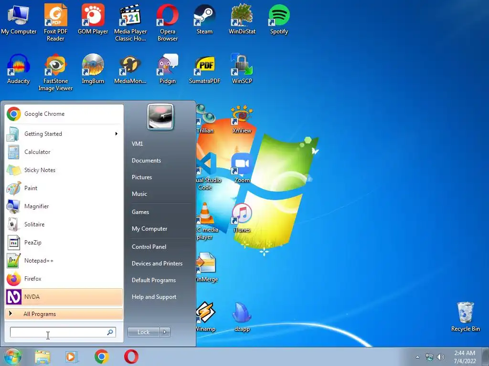Open Windows Explorer from taskbar

43,356
